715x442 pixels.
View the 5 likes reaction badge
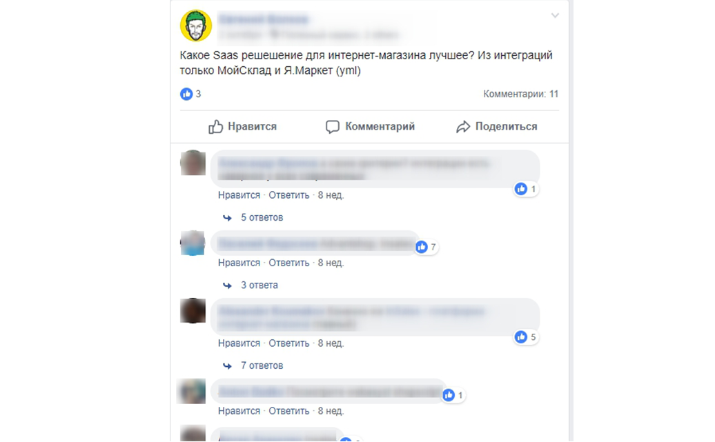pos(526,337)
